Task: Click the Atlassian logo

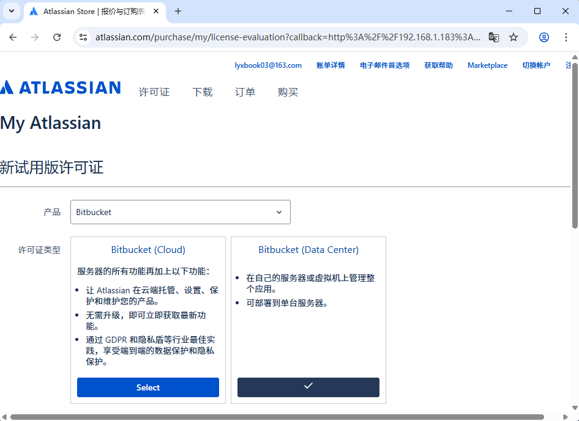Action: pyautogui.click(x=61, y=87)
